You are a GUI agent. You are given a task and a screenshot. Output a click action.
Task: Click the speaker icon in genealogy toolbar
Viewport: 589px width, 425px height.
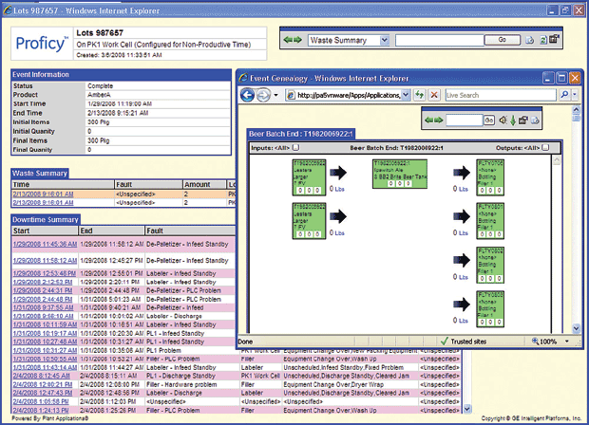tap(503, 120)
